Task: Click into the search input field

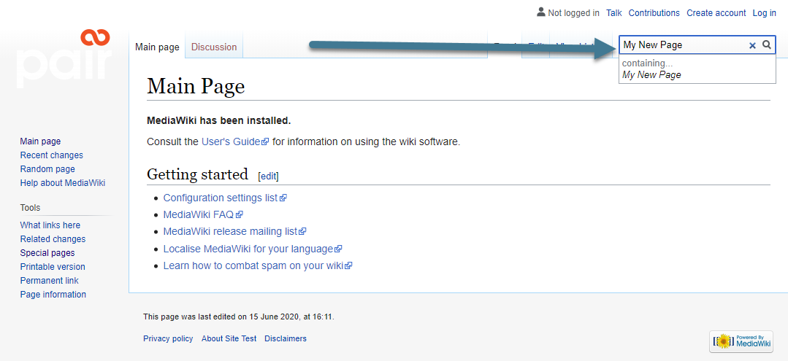Action: 683,45
